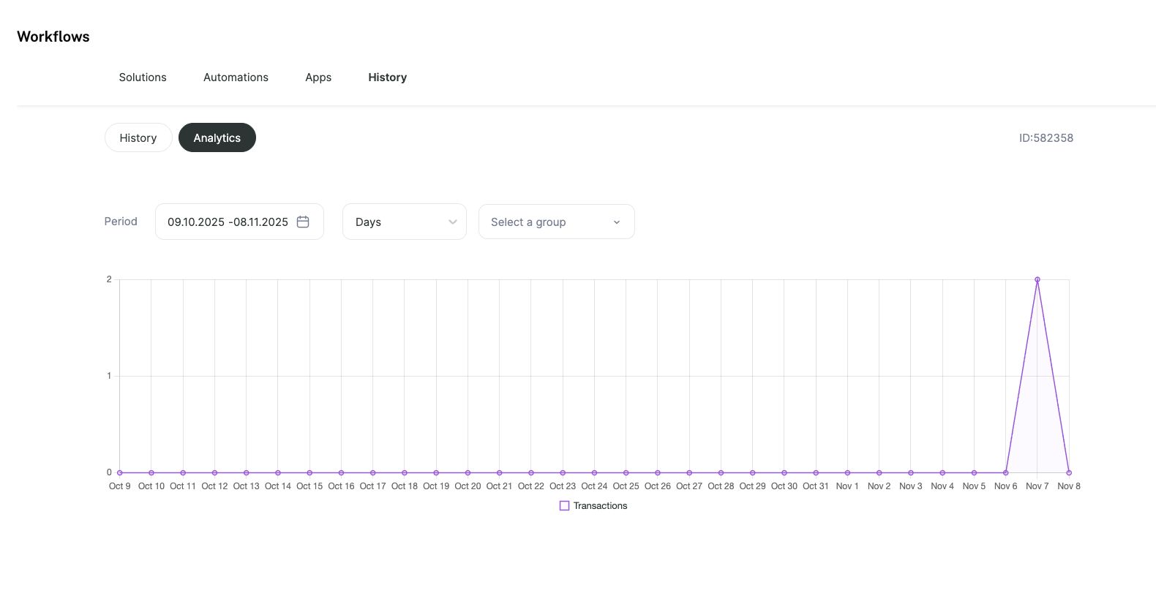Screen dimensions: 1156x604
Task: Open the Automations tab
Action: (x=236, y=78)
